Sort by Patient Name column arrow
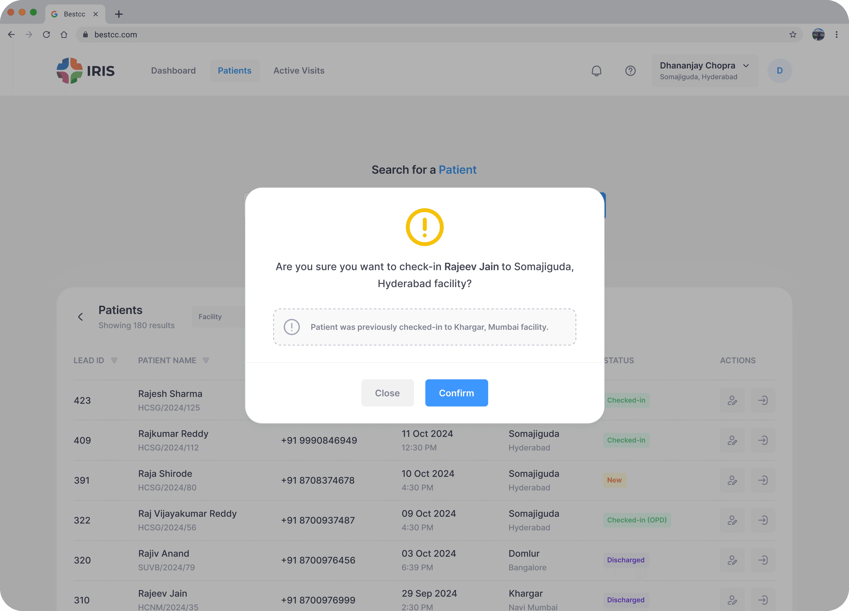849x611 pixels. point(206,360)
